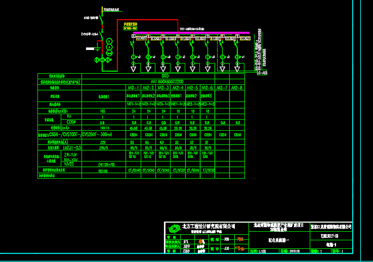Click the voltmeter V symbol on incoming feeder

[x=108, y=40]
